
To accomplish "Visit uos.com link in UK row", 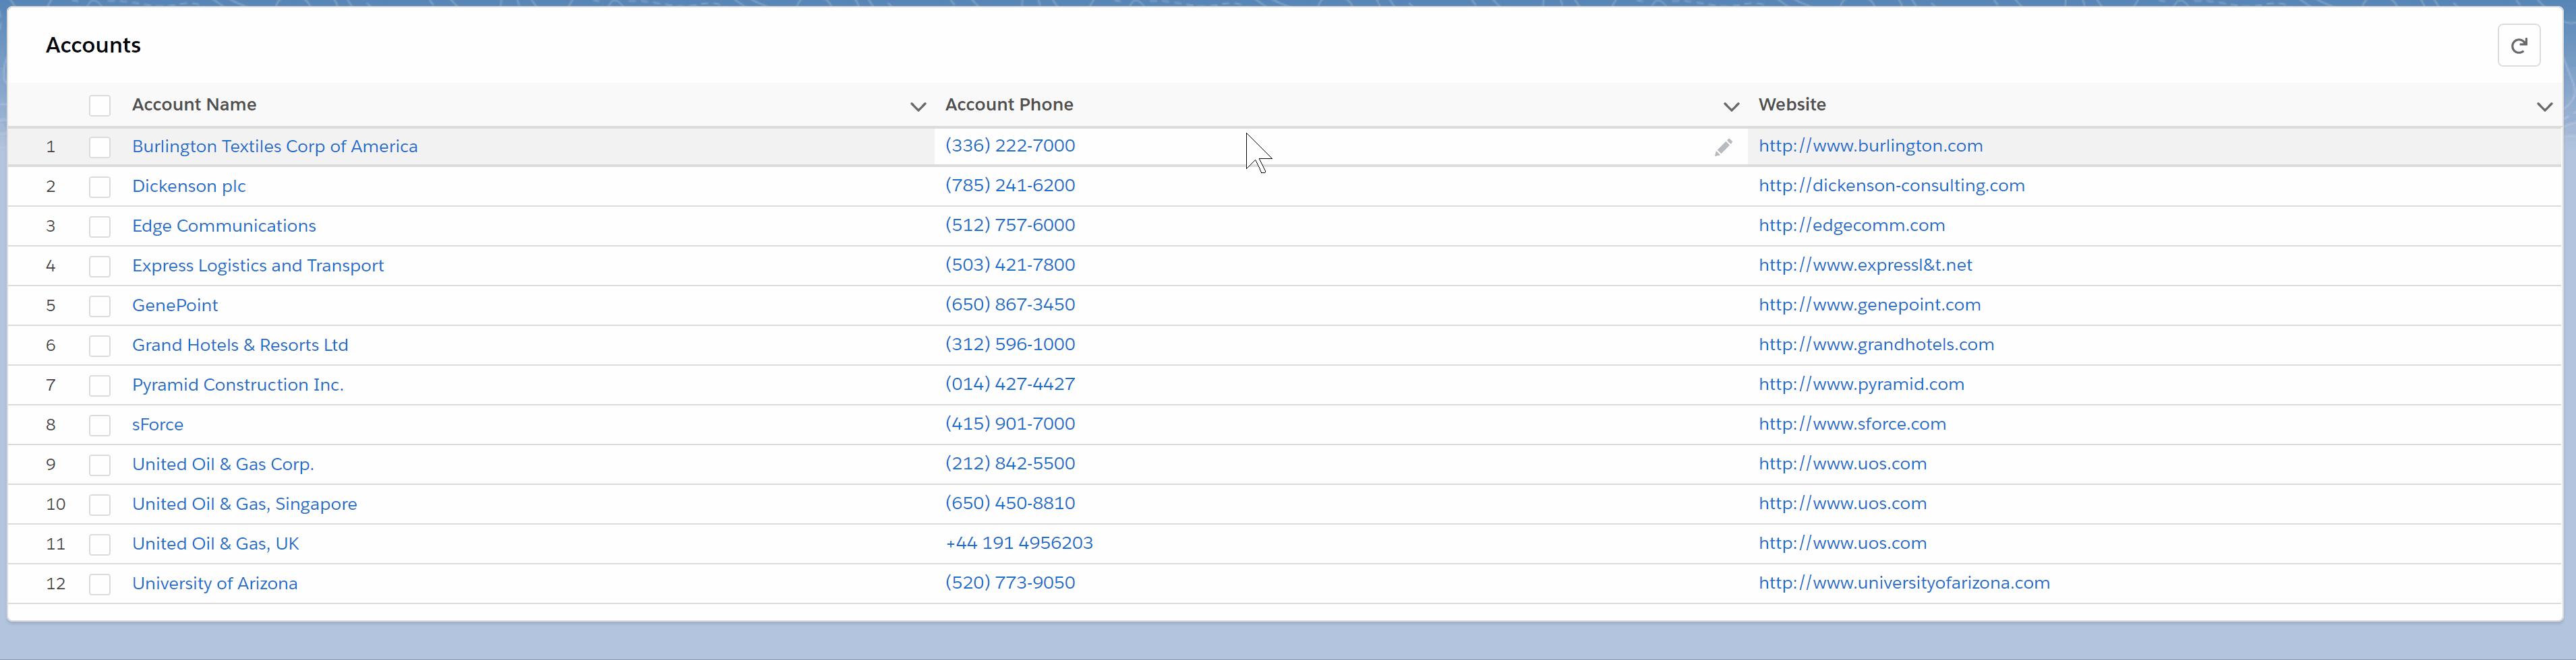I will pyautogui.click(x=1842, y=543).
